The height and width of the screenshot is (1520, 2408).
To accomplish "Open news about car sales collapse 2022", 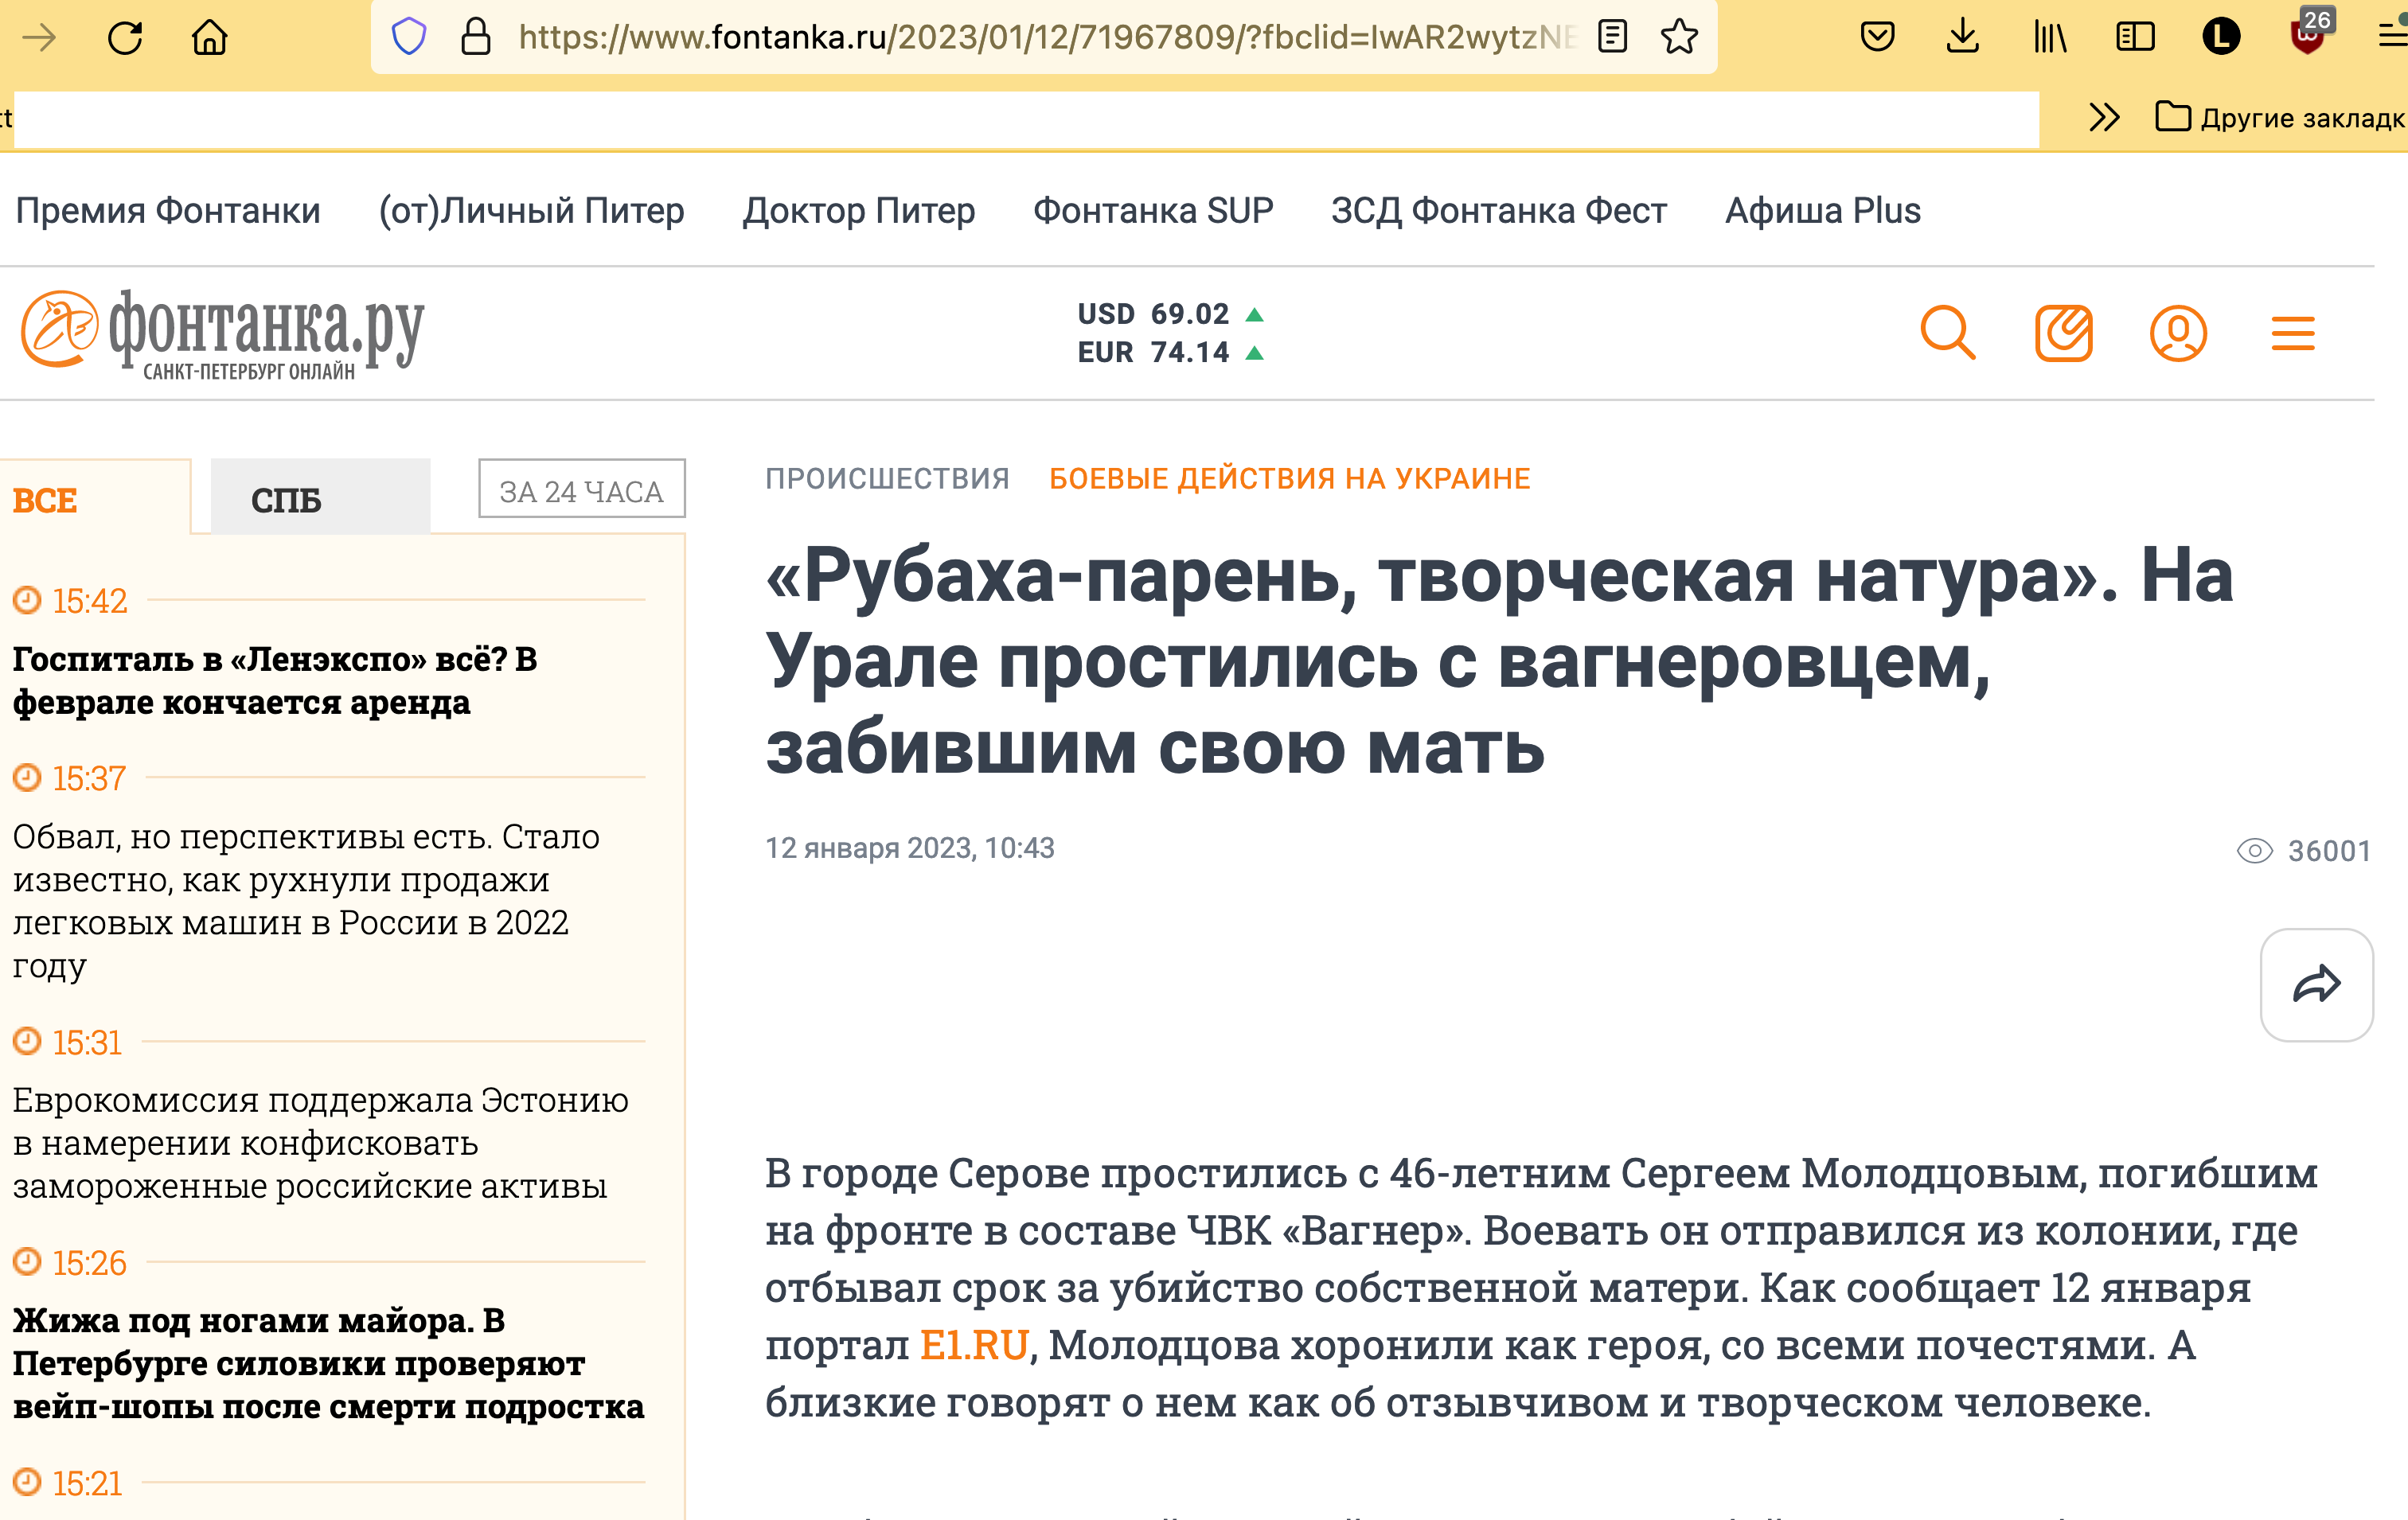I will click(306, 901).
